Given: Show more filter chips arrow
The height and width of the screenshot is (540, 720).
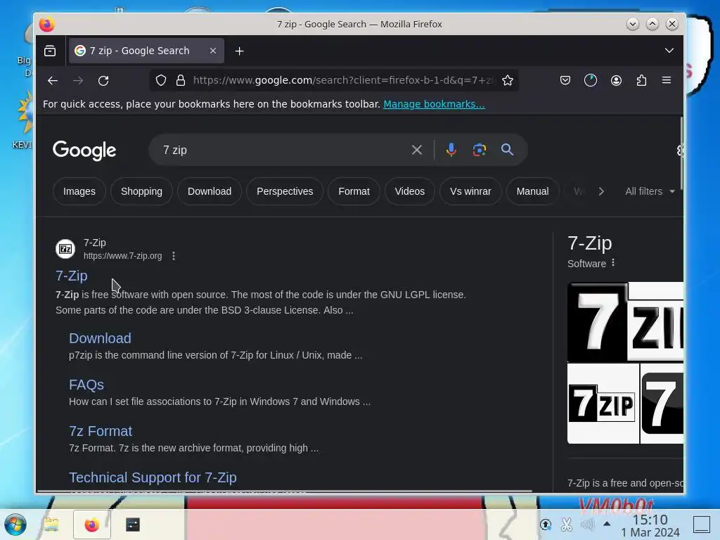Looking at the screenshot, I should tap(601, 191).
